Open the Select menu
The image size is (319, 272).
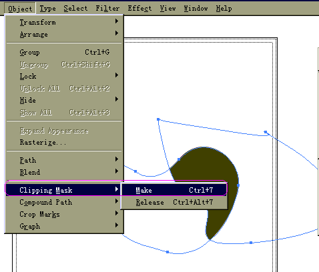coord(75,9)
